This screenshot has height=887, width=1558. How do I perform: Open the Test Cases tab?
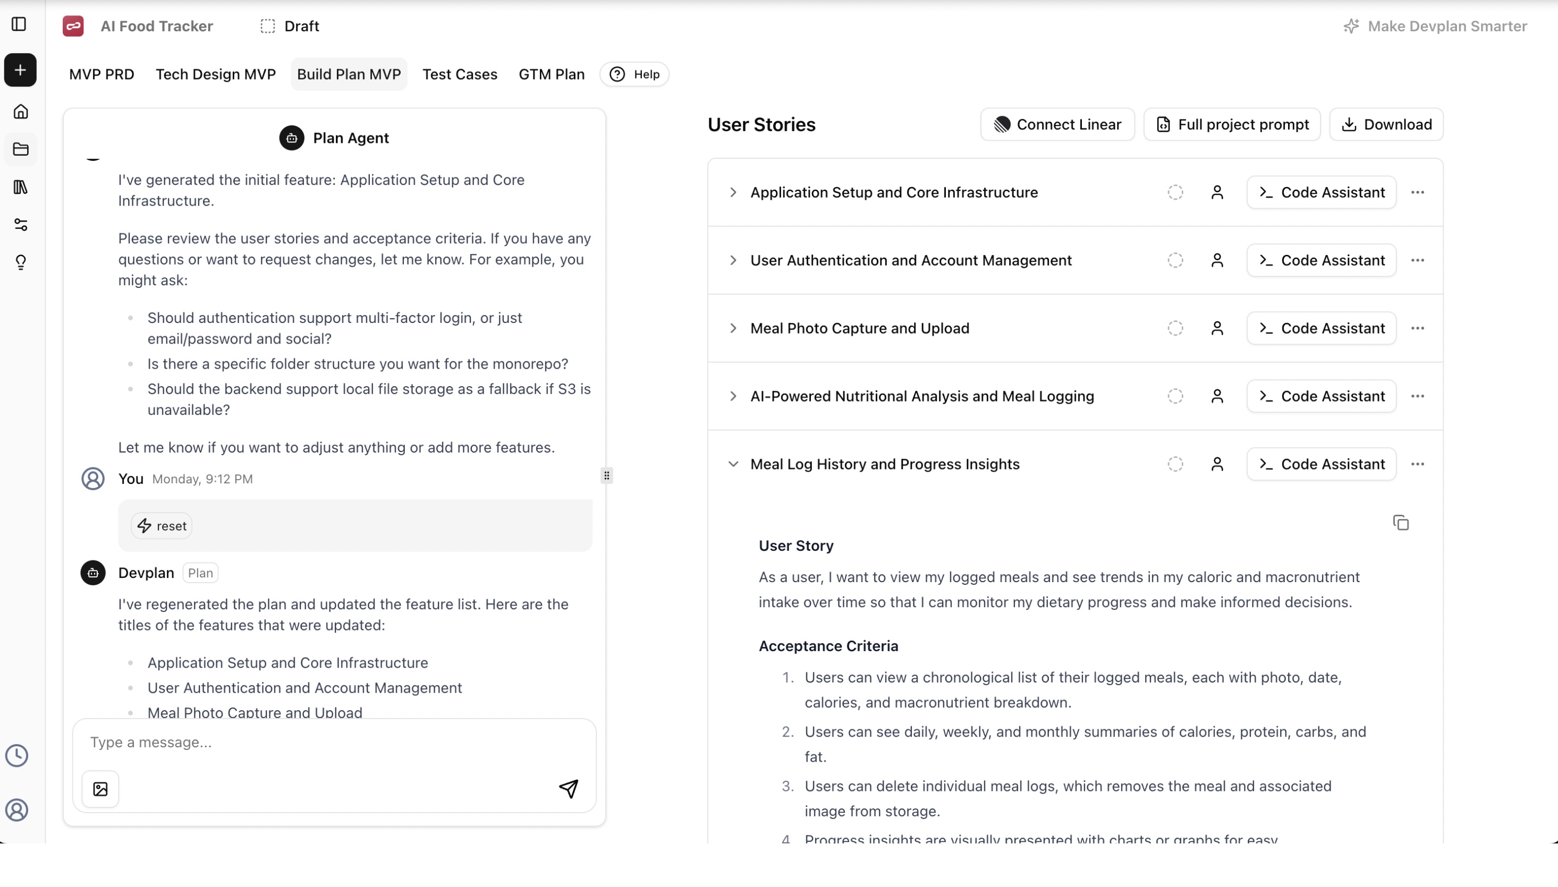(460, 74)
